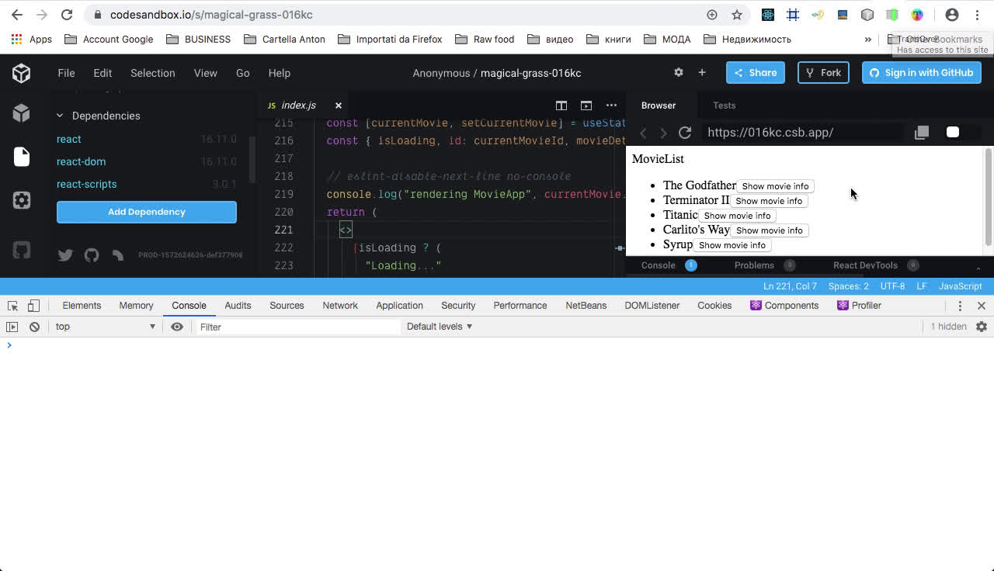Click the Add Dependency button

(x=147, y=212)
